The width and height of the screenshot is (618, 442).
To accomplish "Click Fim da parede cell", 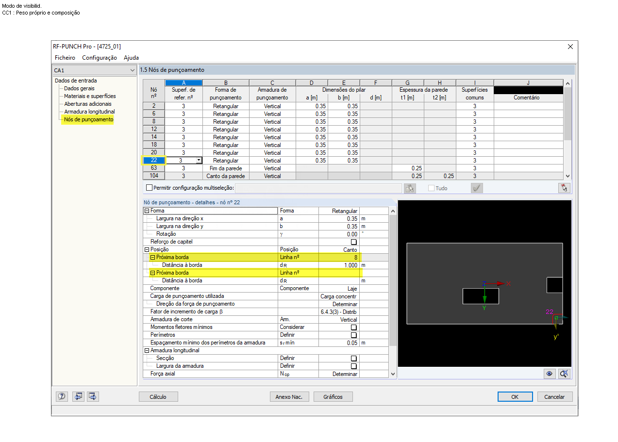I will 226,168.
